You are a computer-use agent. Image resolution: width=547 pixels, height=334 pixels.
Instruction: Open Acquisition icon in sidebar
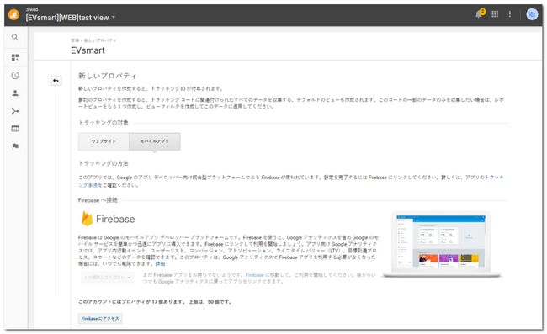pos(15,111)
